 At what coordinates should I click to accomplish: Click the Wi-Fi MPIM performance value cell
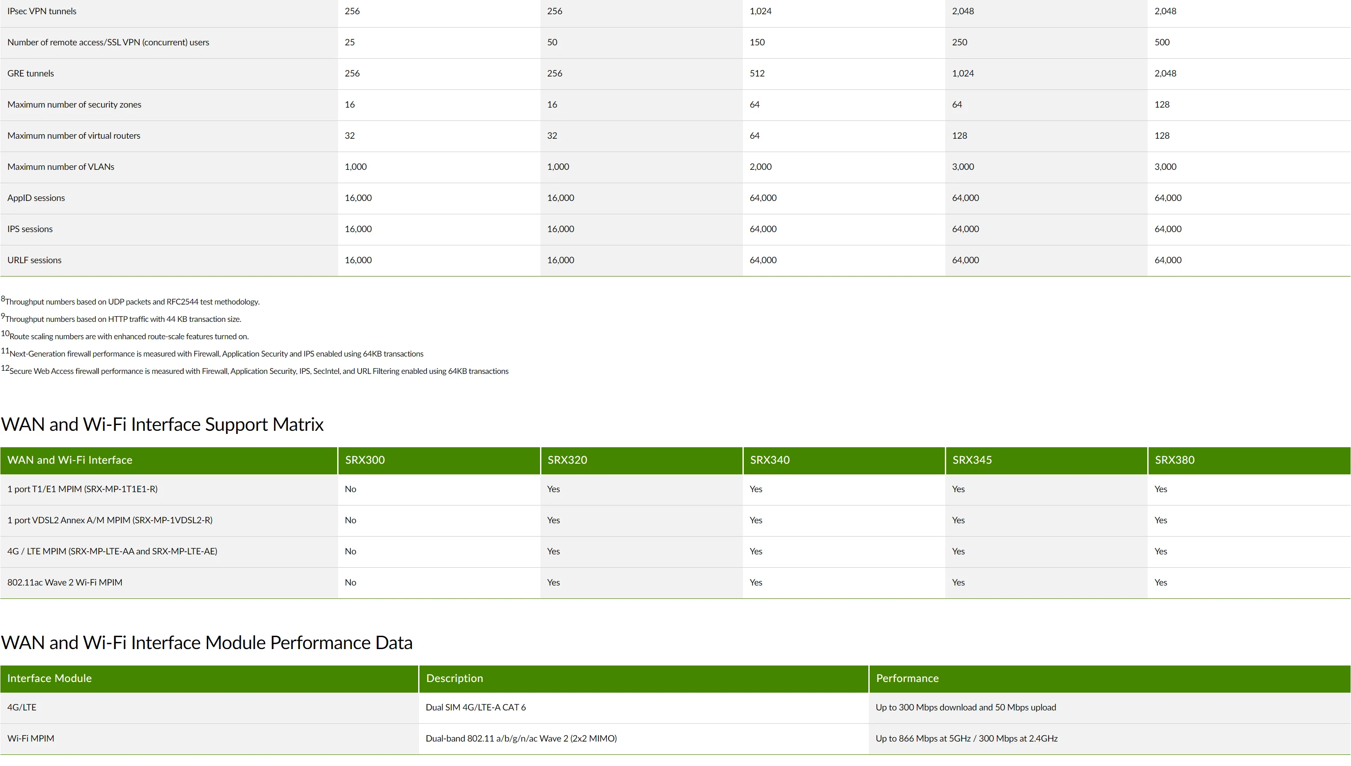pyautogui.click(x=966, y=738)
